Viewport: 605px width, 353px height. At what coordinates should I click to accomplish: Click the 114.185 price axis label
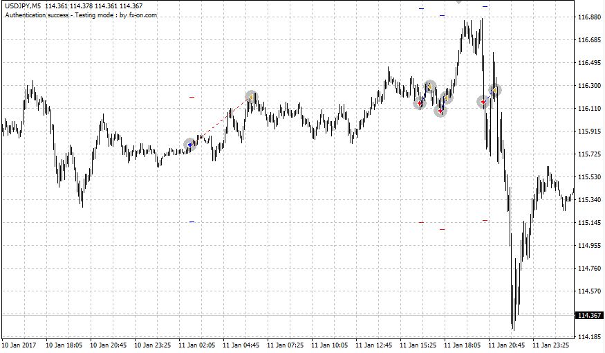(x=590, y=337)
